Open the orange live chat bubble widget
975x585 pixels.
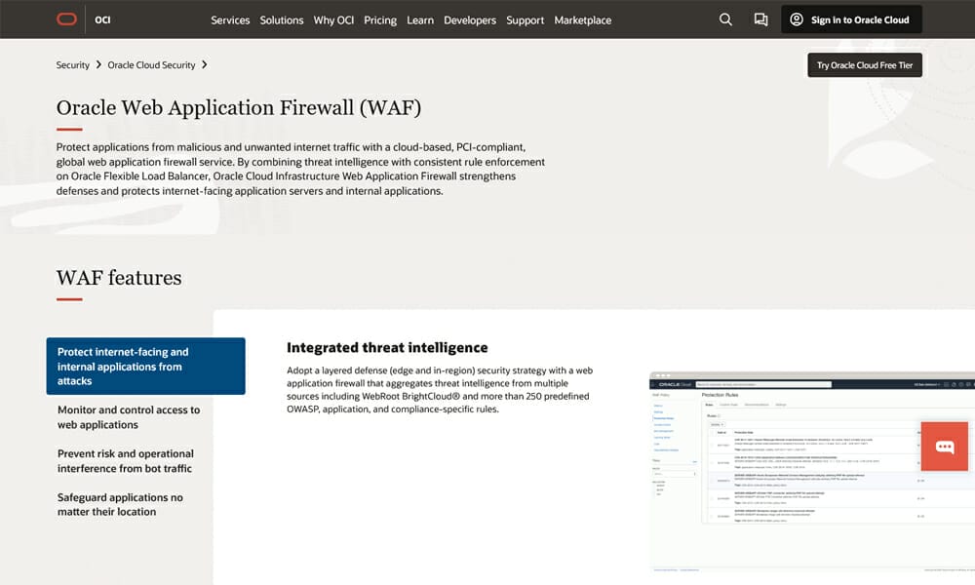pyautogui.click(x=943, y=447)
